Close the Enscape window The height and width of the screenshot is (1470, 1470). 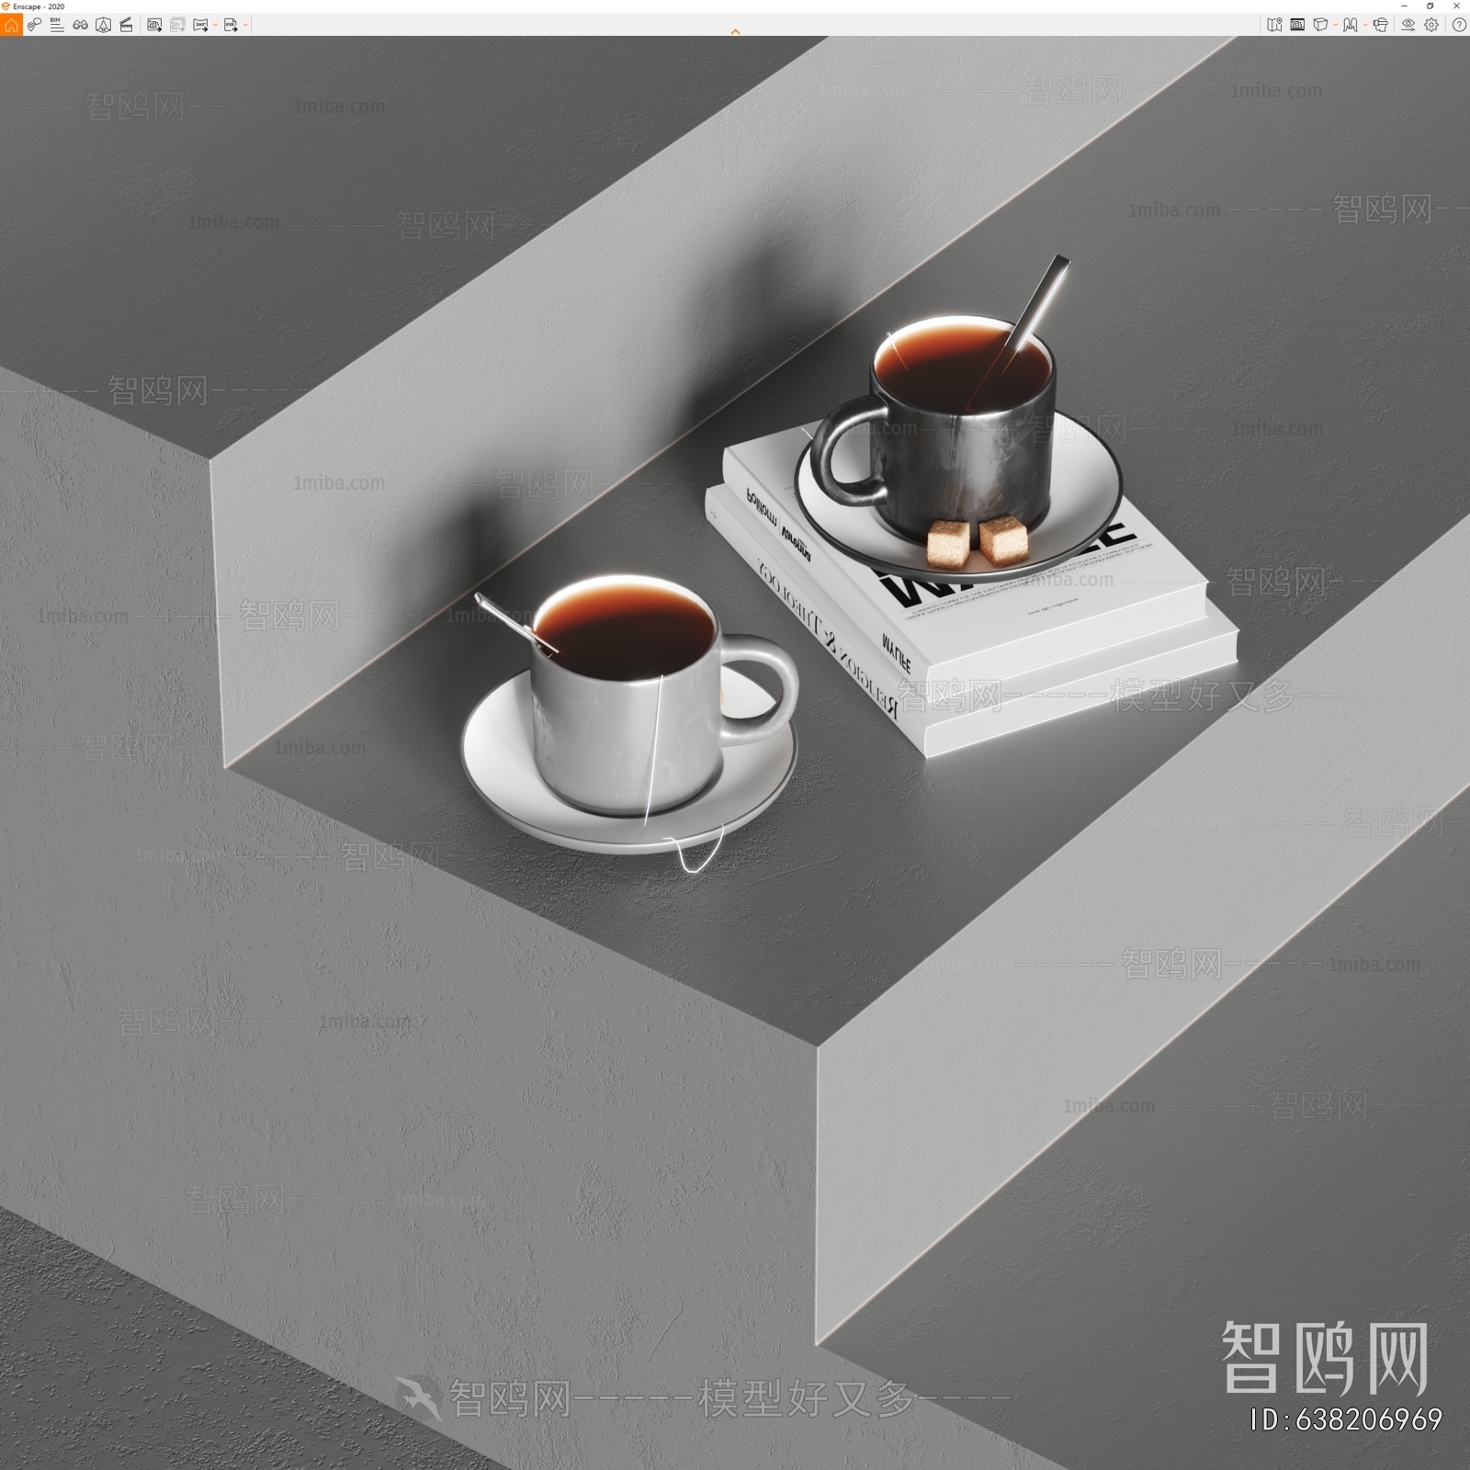click(1456, 6)
